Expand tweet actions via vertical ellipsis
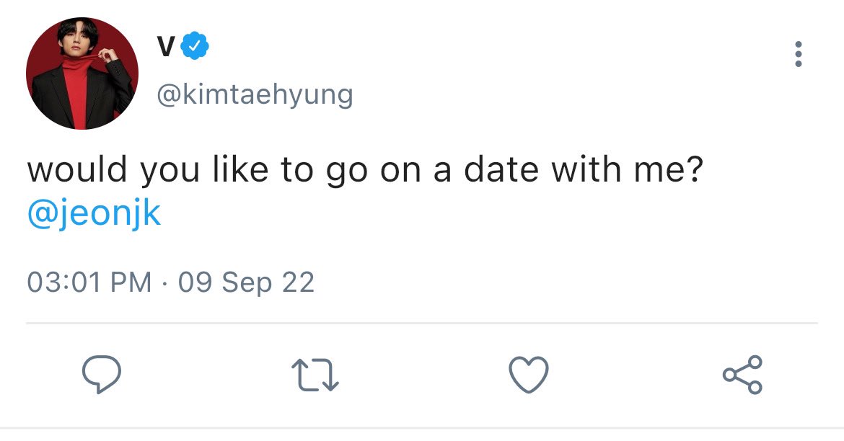Screen dimensions: 844x441 click(799, 54)
